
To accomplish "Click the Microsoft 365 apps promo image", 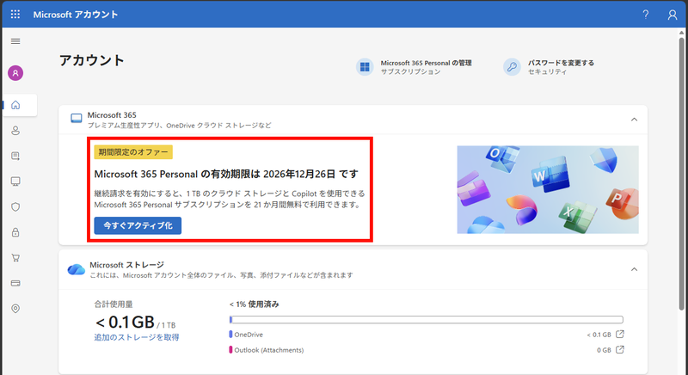I will click(x=548, y=189).
